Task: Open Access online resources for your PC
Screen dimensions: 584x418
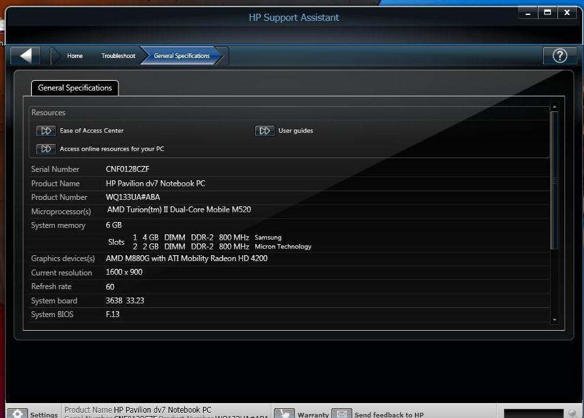Action: [x=112, y=149]
